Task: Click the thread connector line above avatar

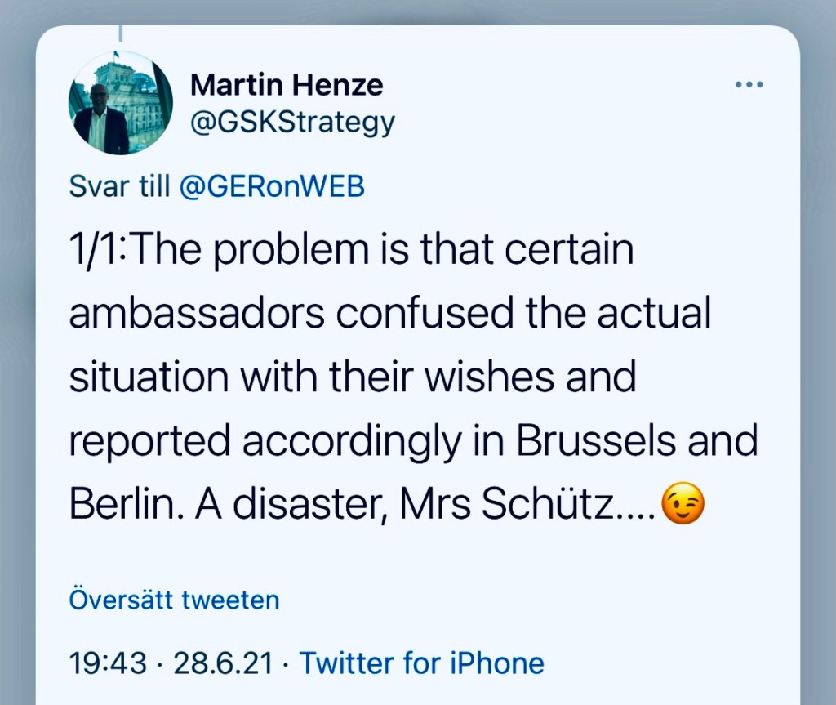Action: pyautogui.click(x=120, y=33)
